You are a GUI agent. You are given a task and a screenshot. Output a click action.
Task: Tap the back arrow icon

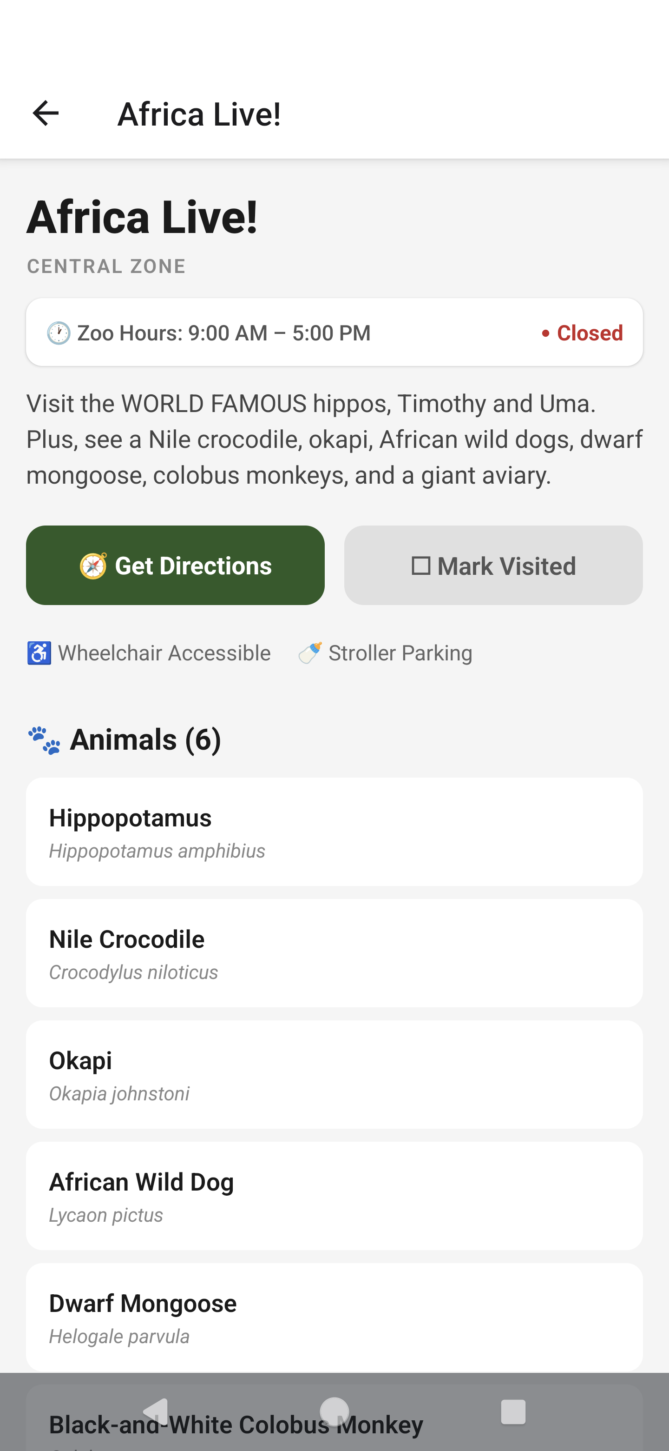point(46,113)
